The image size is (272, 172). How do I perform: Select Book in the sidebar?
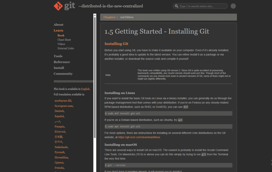click(x=61, y=35)
